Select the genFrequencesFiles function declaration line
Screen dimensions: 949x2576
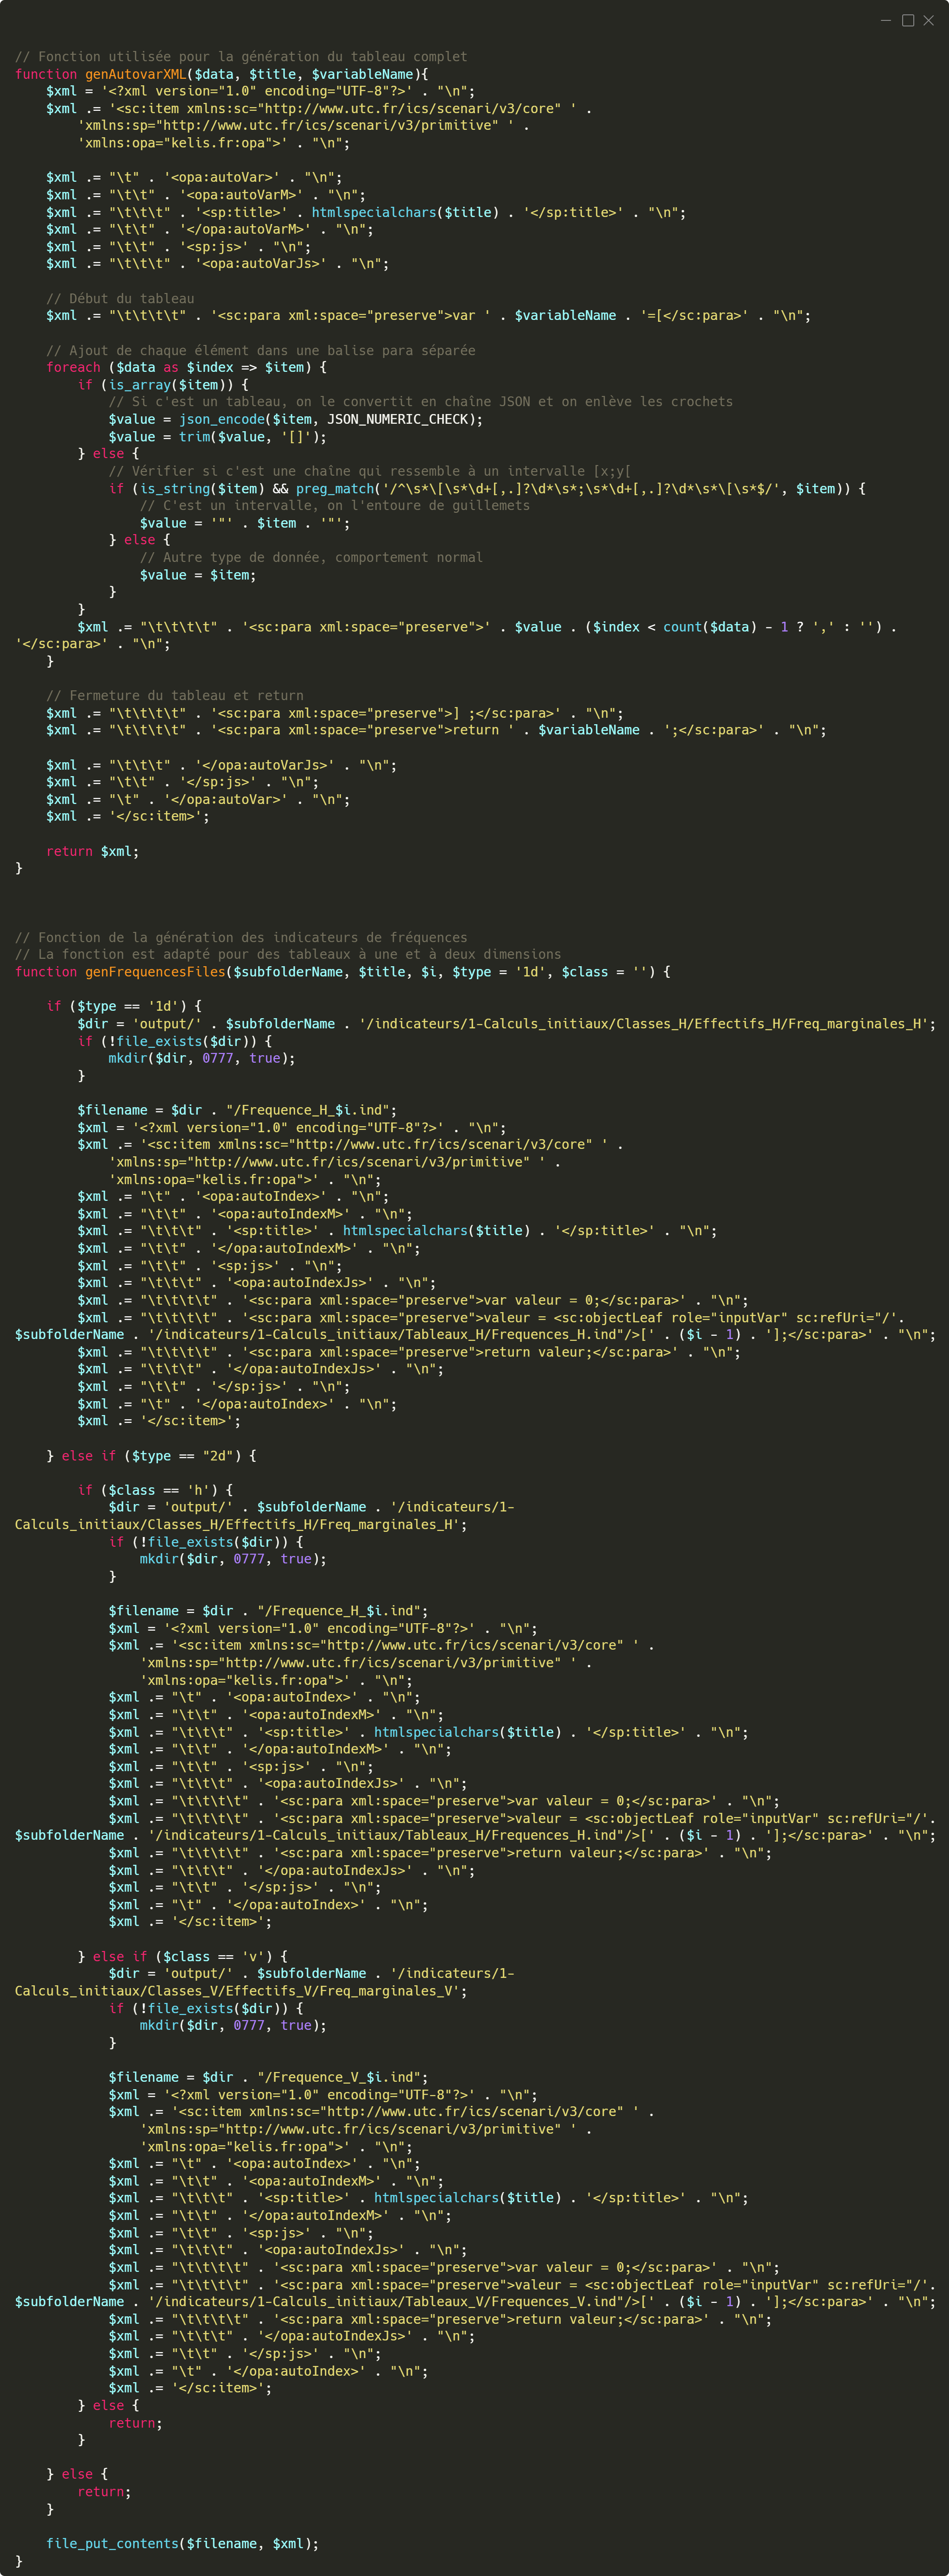[342, 971]
